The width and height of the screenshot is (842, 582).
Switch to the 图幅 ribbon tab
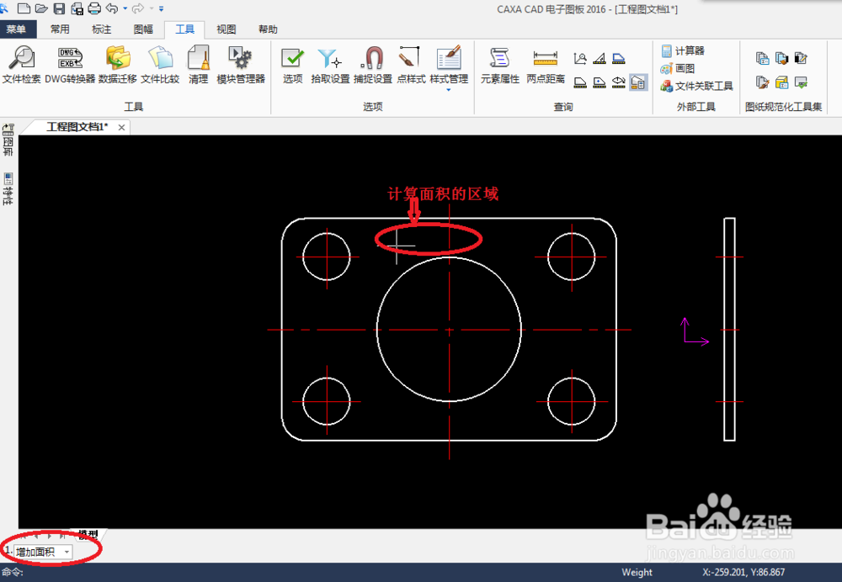tap(143, 29)
